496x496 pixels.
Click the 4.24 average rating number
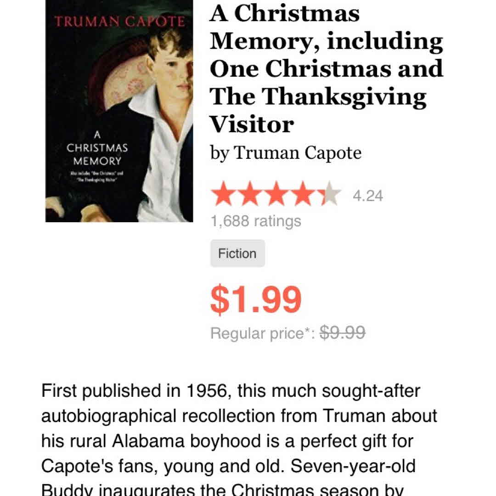coord(367,196)
